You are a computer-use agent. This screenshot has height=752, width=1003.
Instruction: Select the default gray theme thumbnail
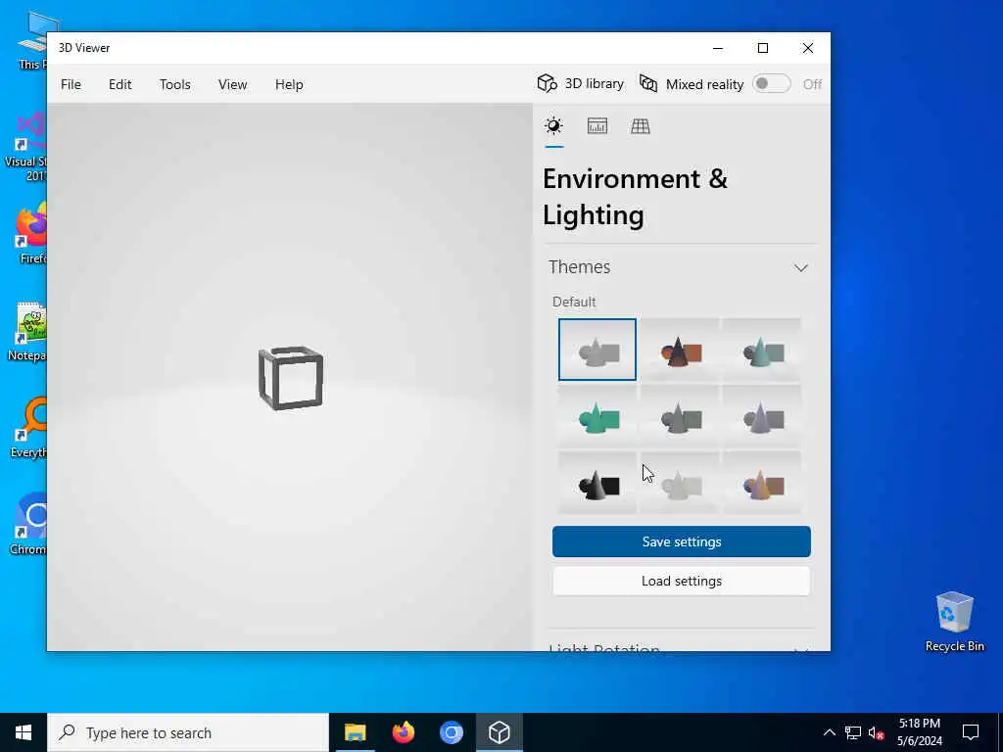point(597,350)
